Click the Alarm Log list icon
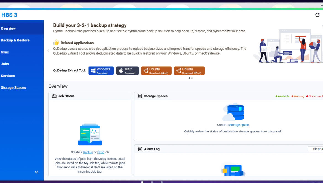This screenshot has height=183, width=323. [x=140, y=149]
